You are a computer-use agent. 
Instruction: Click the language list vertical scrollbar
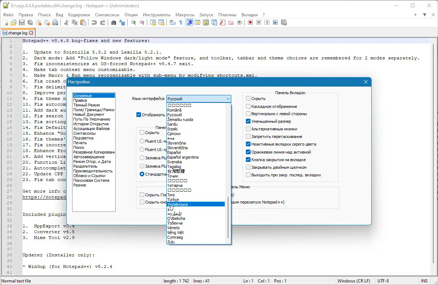pyautogui.click(x=228, y=217)
